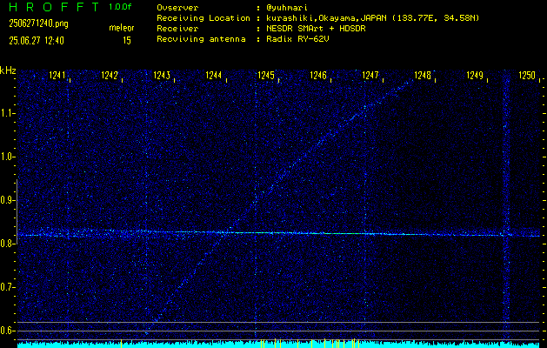Click observer name @yuhmari
Screen dimensions: 547x348
click(287, 8)
